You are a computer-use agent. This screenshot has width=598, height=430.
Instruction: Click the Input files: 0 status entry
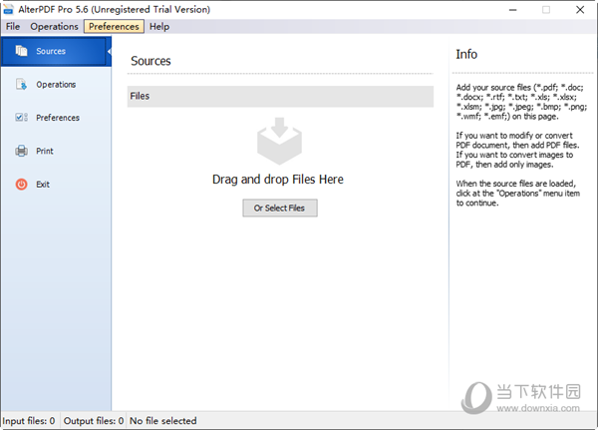29,421
